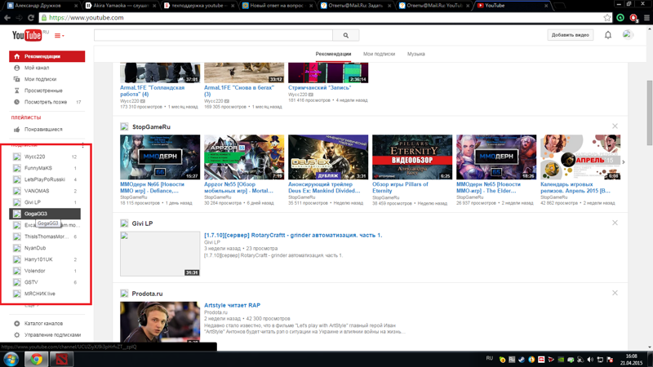Open the Deus Ex trailer thumbnail

(x=328, y=157)
